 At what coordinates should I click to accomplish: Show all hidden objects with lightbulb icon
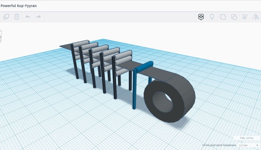tap(212, 17)
